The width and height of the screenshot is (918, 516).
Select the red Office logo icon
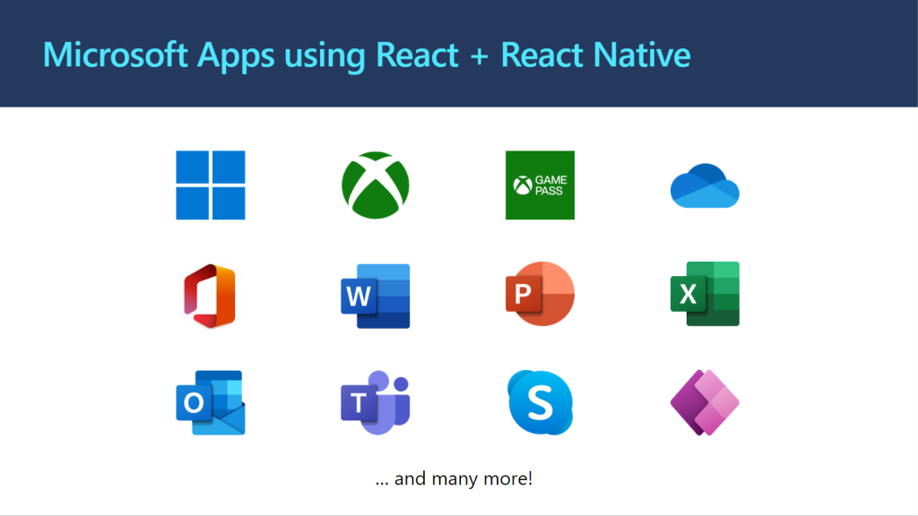[x=210, y=296]
